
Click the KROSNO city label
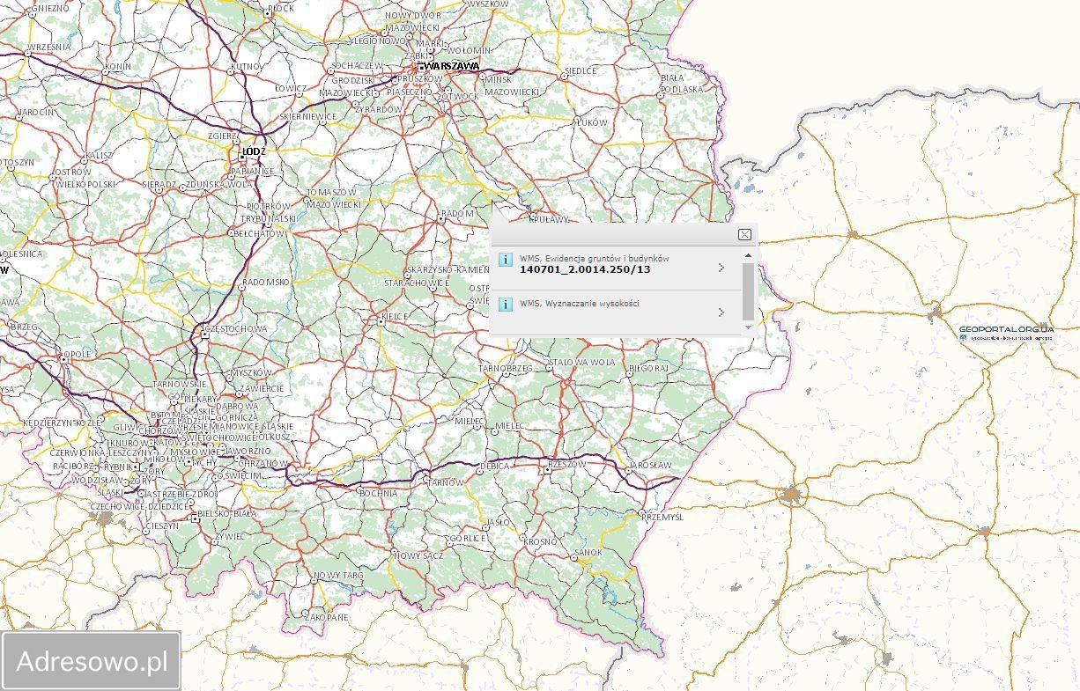coord(541,542)
